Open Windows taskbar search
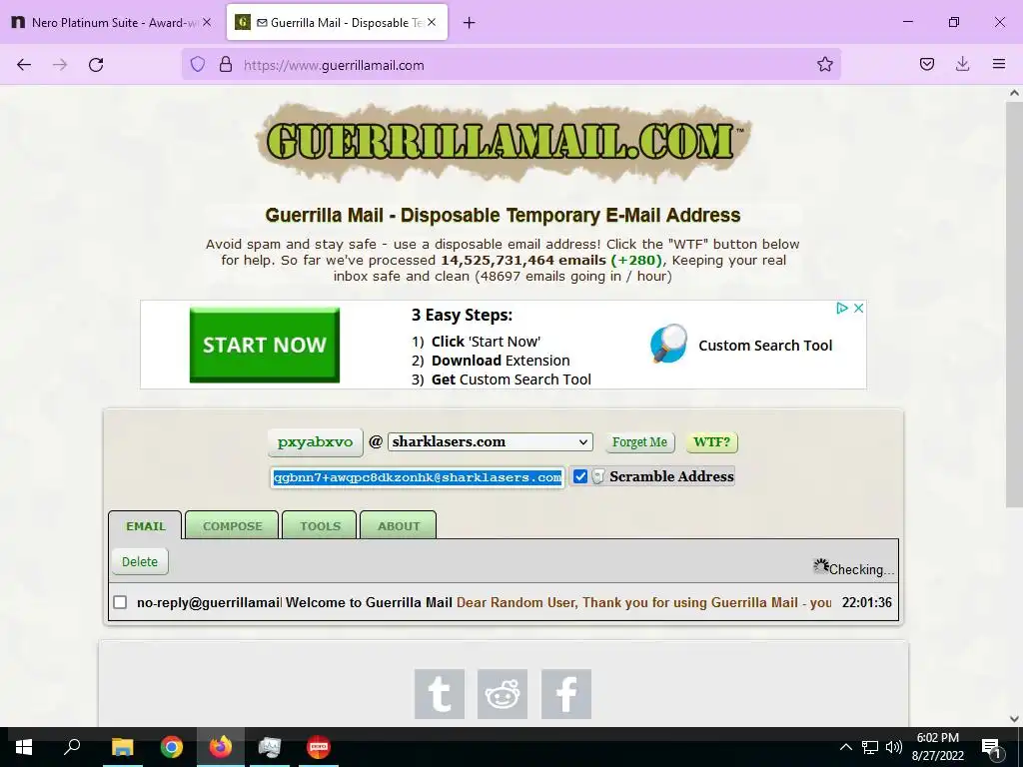 pyautogui.click(x=72, y=747)
